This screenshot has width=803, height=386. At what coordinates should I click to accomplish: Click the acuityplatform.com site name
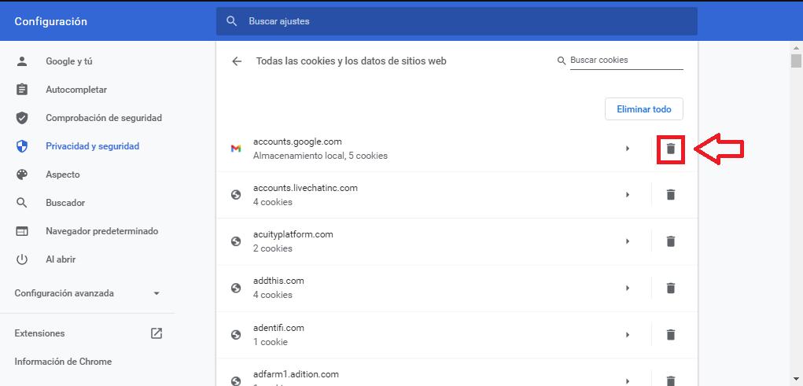293,234
